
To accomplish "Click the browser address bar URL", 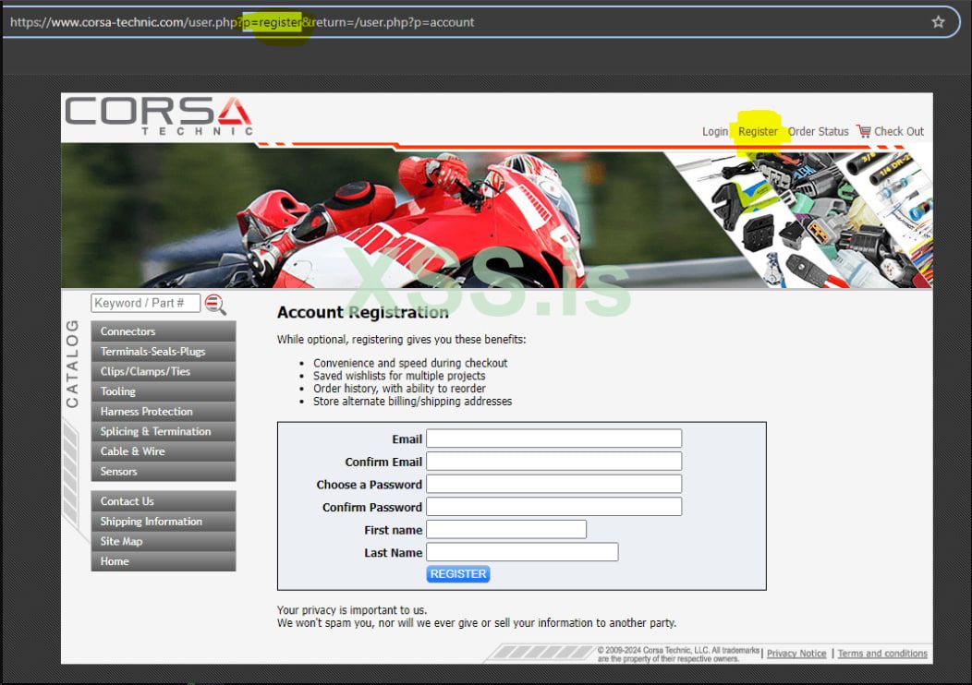I will [242, 22].
